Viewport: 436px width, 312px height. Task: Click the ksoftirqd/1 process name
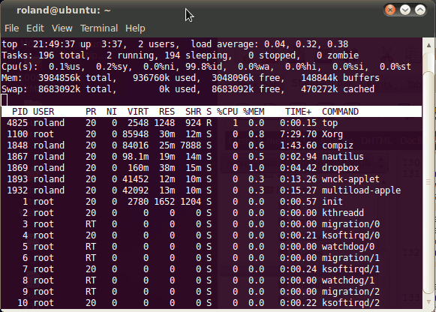pyautogui.click(x=350, y=269)
